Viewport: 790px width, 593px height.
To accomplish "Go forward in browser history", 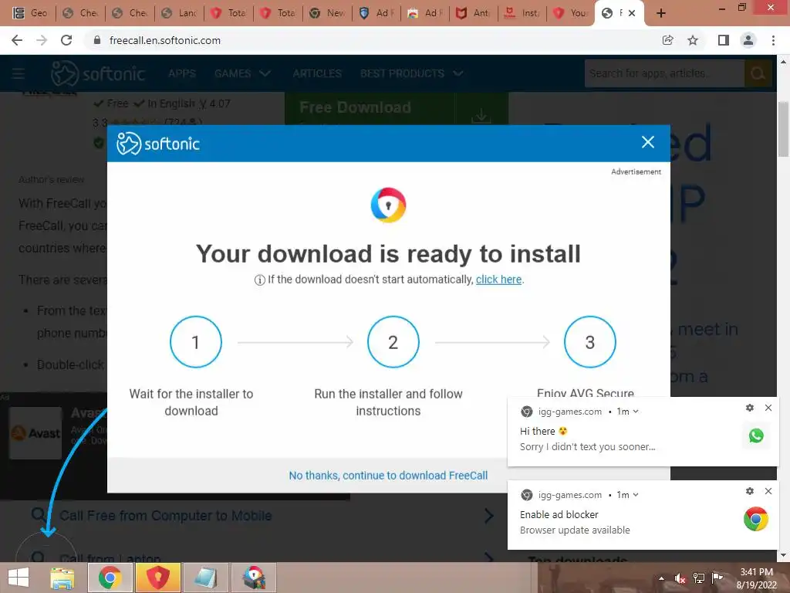I will (x=42, y=40).
